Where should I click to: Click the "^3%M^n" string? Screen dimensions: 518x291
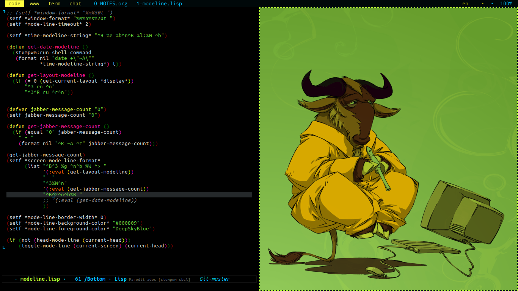click(x=55, y=183)
